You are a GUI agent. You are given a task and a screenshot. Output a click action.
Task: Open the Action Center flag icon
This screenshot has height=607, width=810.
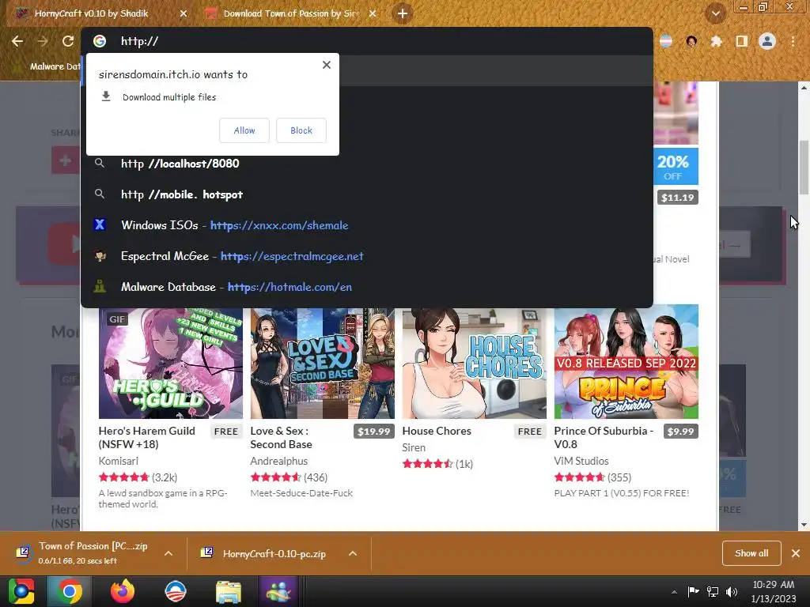click(693, 591)
